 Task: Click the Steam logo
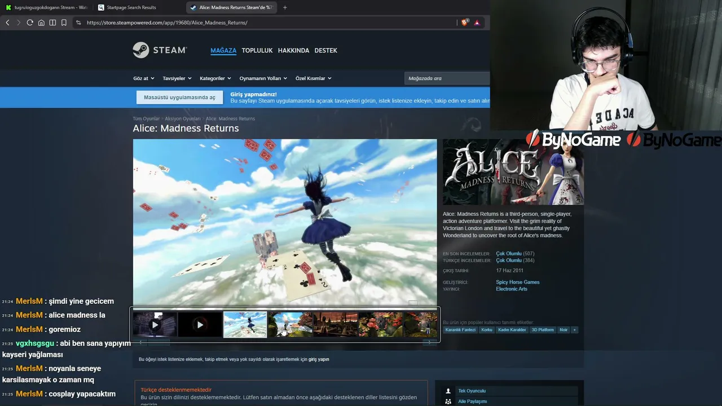160,50
